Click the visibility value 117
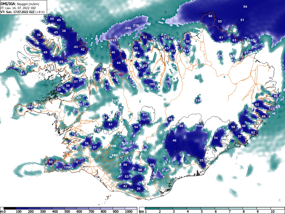Image resolution: width=285 pixels, height=214 pixels. point(145,115)
